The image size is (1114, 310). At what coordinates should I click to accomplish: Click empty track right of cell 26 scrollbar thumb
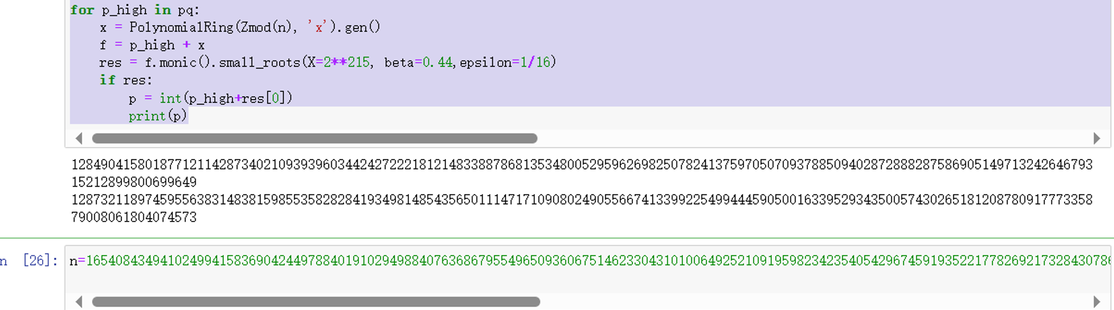click(804, 302)
